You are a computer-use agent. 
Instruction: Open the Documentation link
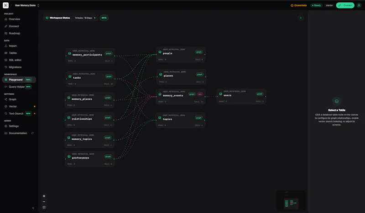click(x=18, y=133)
